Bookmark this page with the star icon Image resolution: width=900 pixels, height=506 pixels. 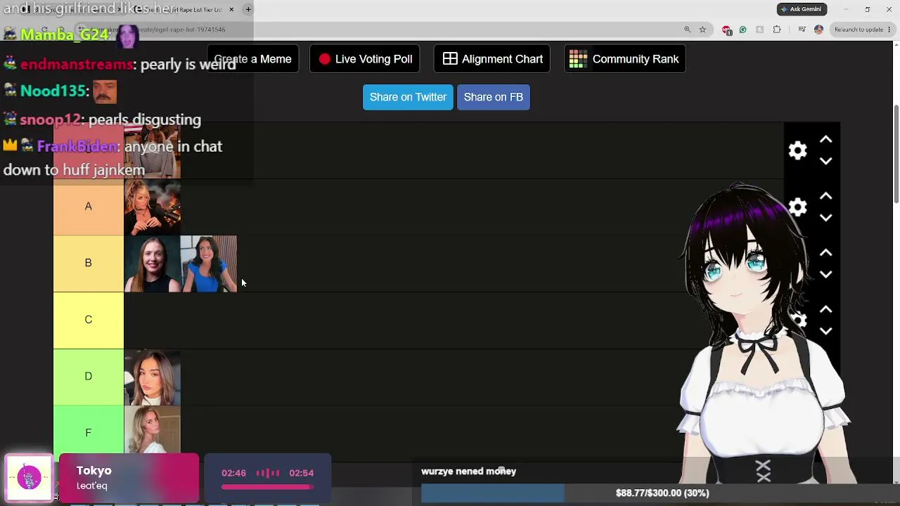[702, 30]
